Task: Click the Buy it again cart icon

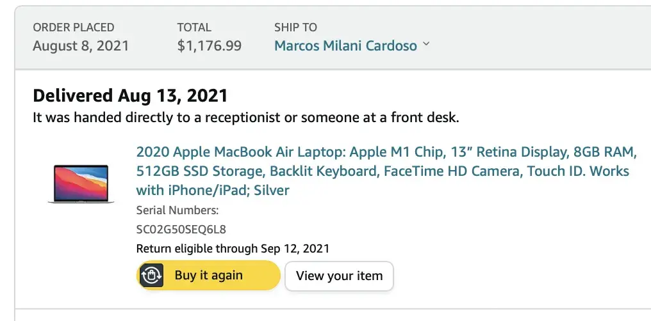Action: coord(151,276)
